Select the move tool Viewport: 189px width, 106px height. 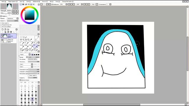[21, 40]
